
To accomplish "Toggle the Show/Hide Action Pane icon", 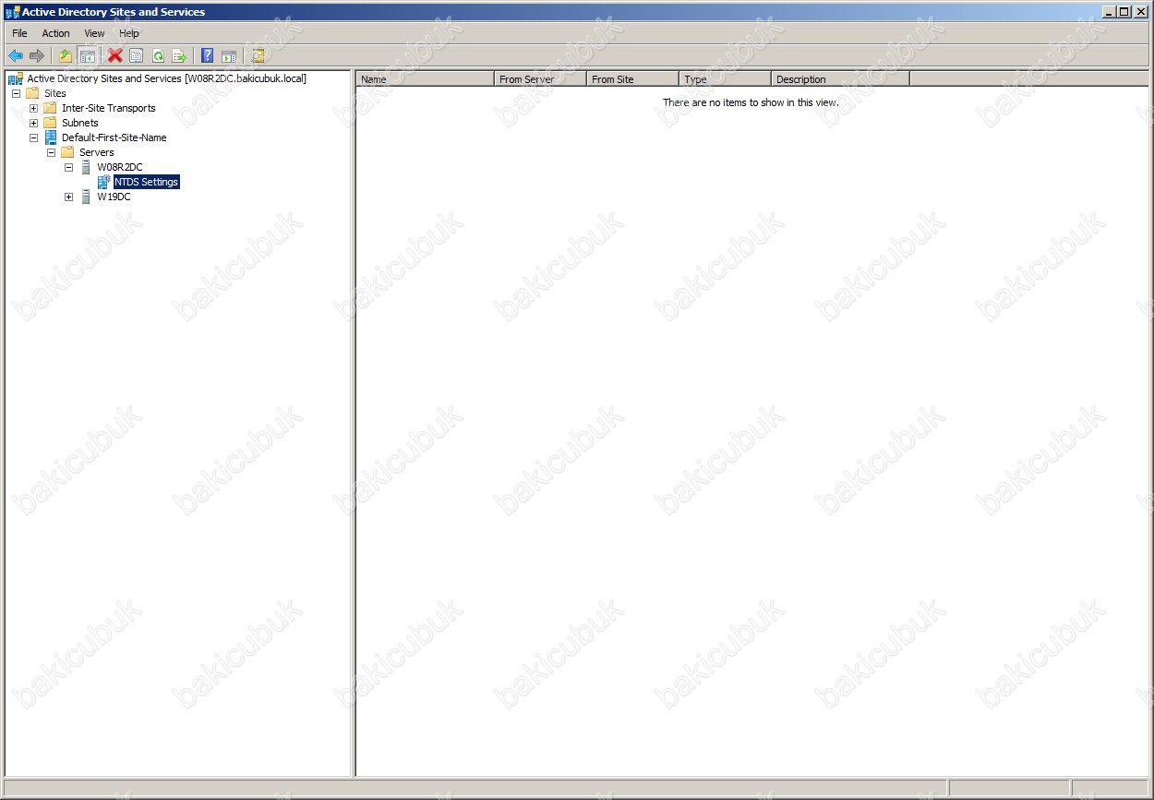I will click(x=229, y=56).
